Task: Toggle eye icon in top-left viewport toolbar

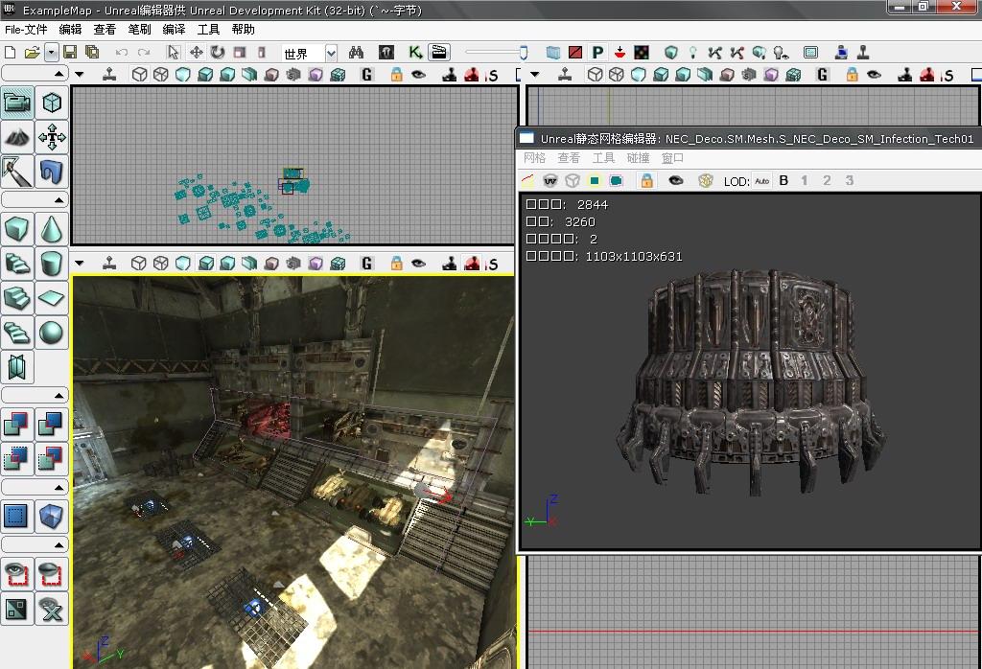Action: click(418, 75)
